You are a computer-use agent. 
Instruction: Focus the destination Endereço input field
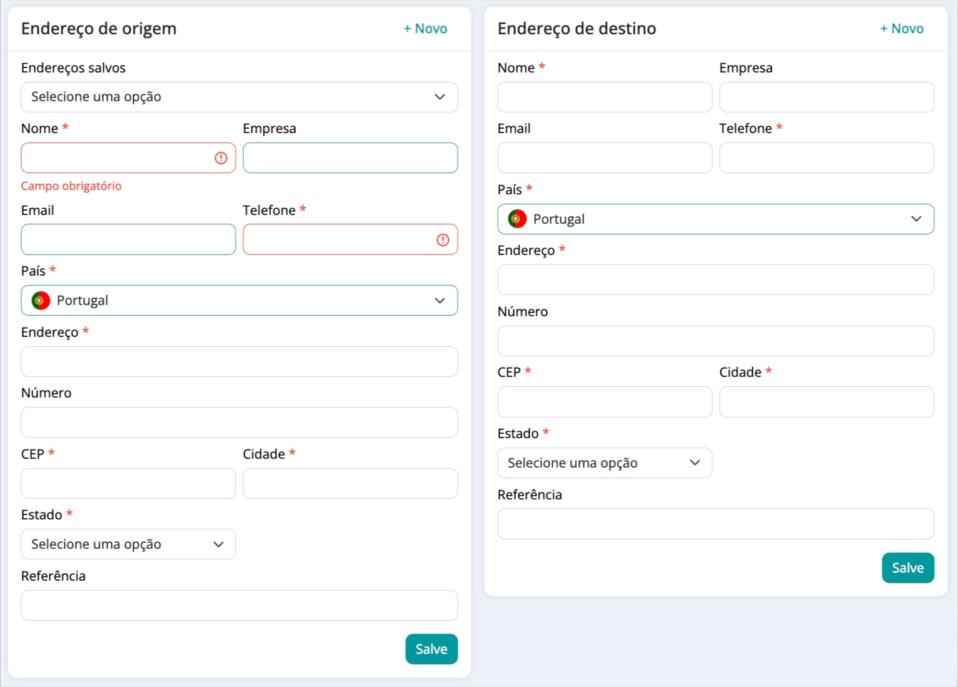(716, 280)
